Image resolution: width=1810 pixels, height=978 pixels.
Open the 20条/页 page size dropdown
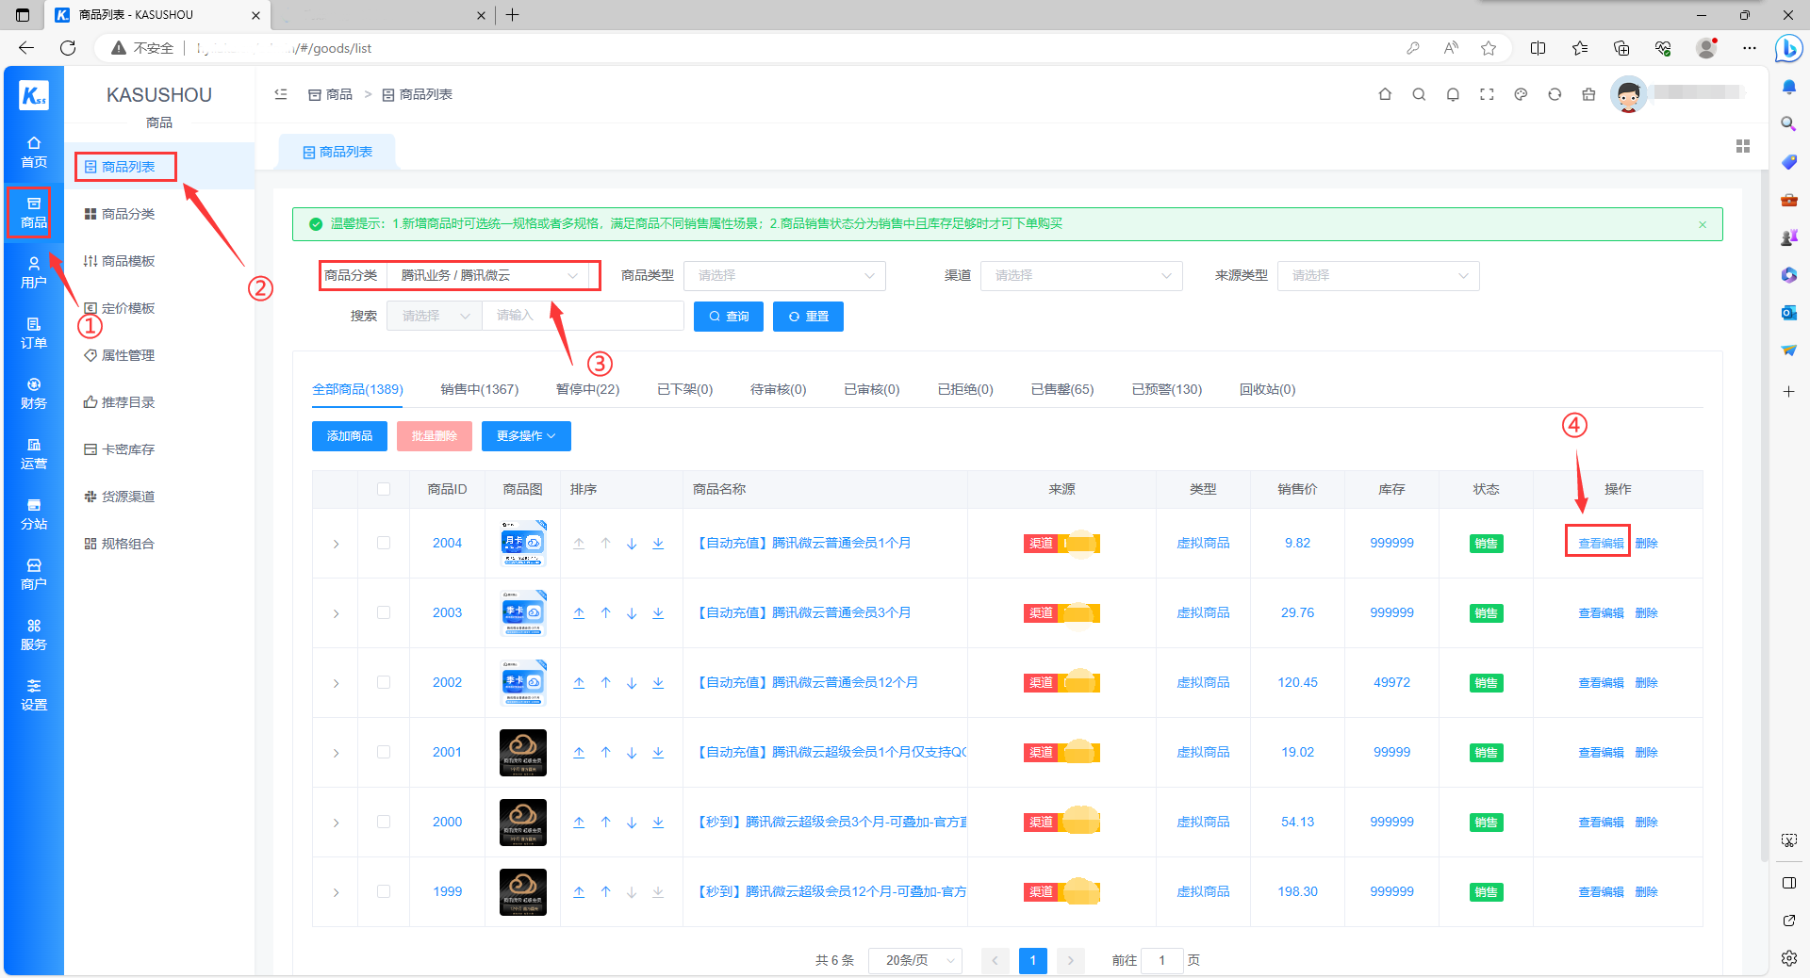pyautogui.click(x=914, y=960)
